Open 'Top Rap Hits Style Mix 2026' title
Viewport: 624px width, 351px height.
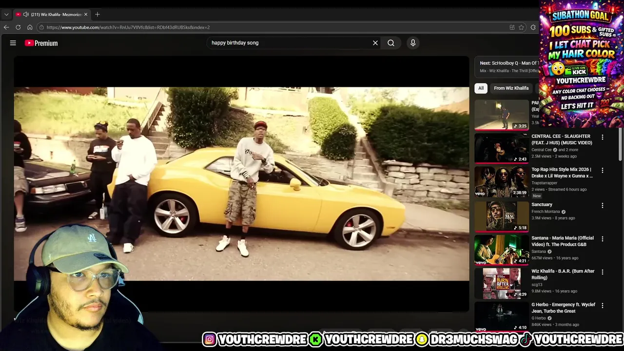562,173
